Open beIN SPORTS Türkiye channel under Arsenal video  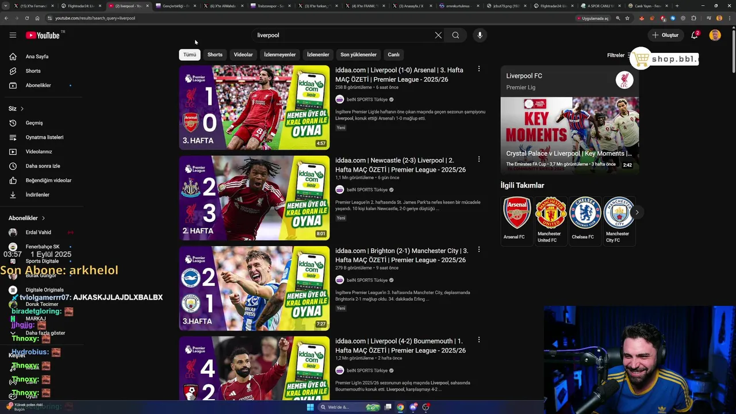tap(367, 99)
